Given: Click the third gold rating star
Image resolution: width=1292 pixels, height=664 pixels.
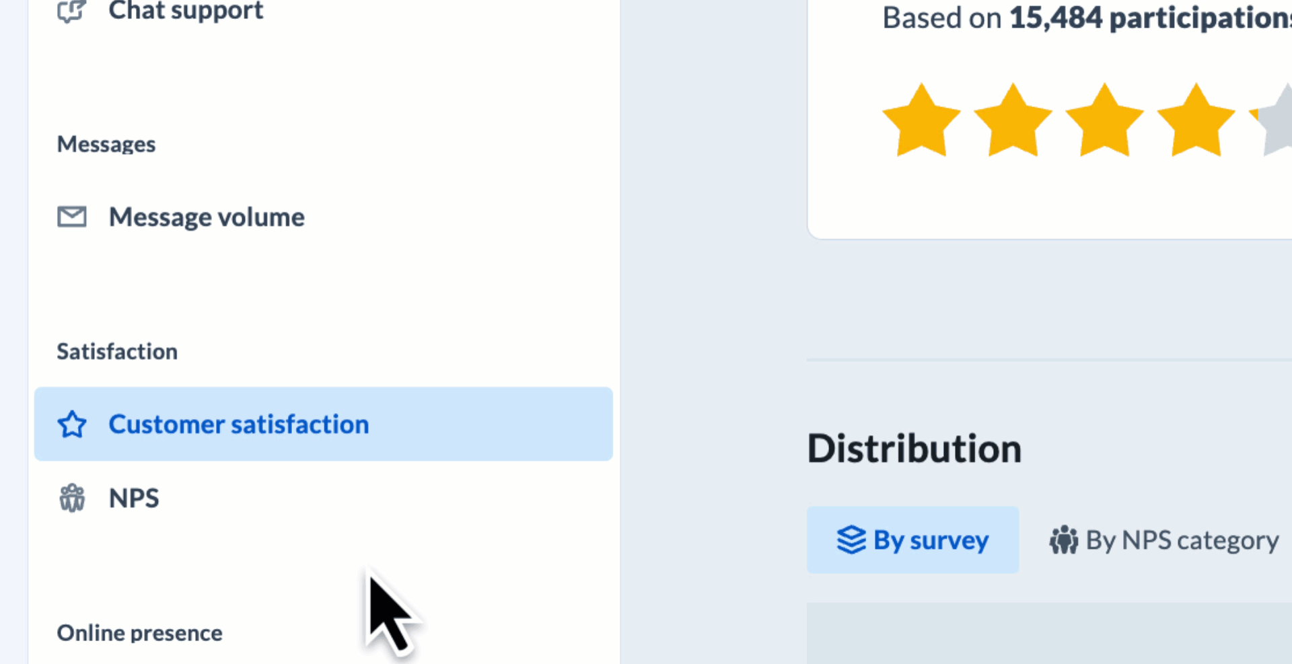Looking at the screenshot, I should coord(1104,122).
